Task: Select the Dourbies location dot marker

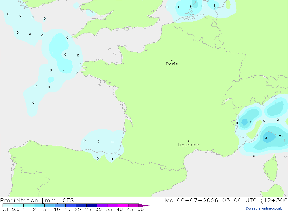Action: point(189,141)
